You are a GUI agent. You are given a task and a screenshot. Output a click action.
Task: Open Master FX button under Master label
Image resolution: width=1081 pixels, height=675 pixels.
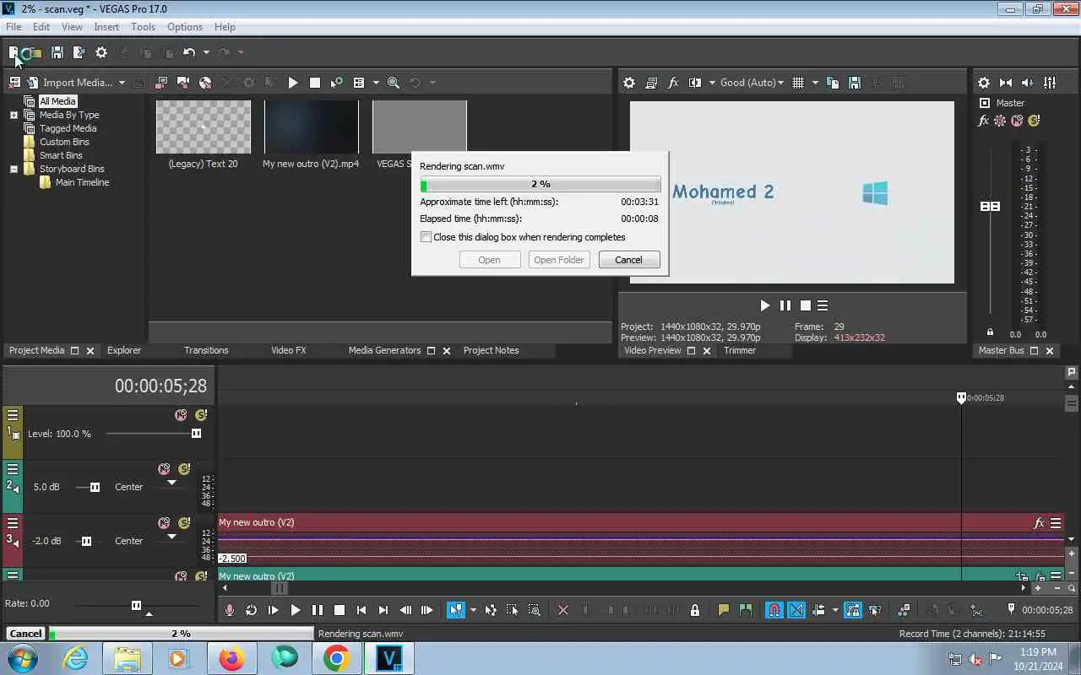pos(984,121)
